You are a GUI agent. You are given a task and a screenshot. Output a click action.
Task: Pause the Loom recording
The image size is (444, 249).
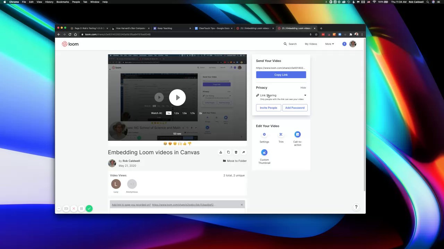click(81, 209)
